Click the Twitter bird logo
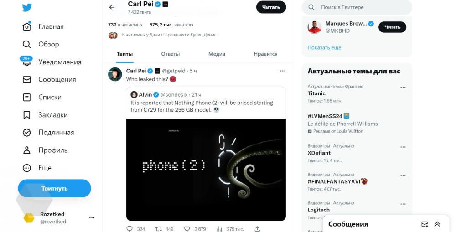The width and height of the screenshot is (456, 232). tap(27, 7)
